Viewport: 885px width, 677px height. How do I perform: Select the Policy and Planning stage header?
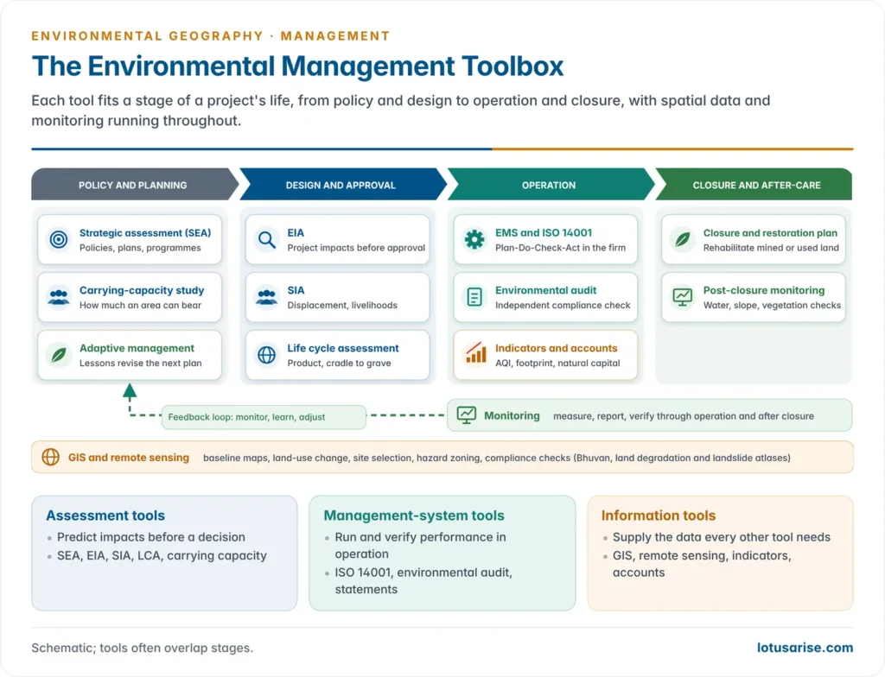[136, 185]
